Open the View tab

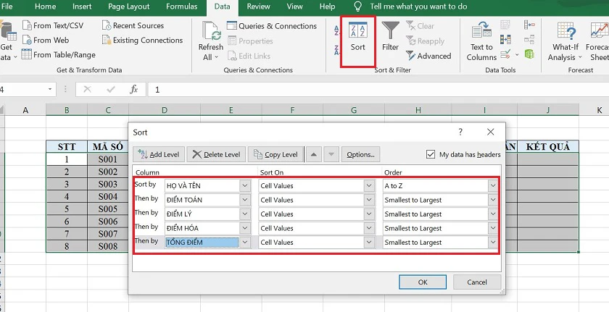(295, 7)
